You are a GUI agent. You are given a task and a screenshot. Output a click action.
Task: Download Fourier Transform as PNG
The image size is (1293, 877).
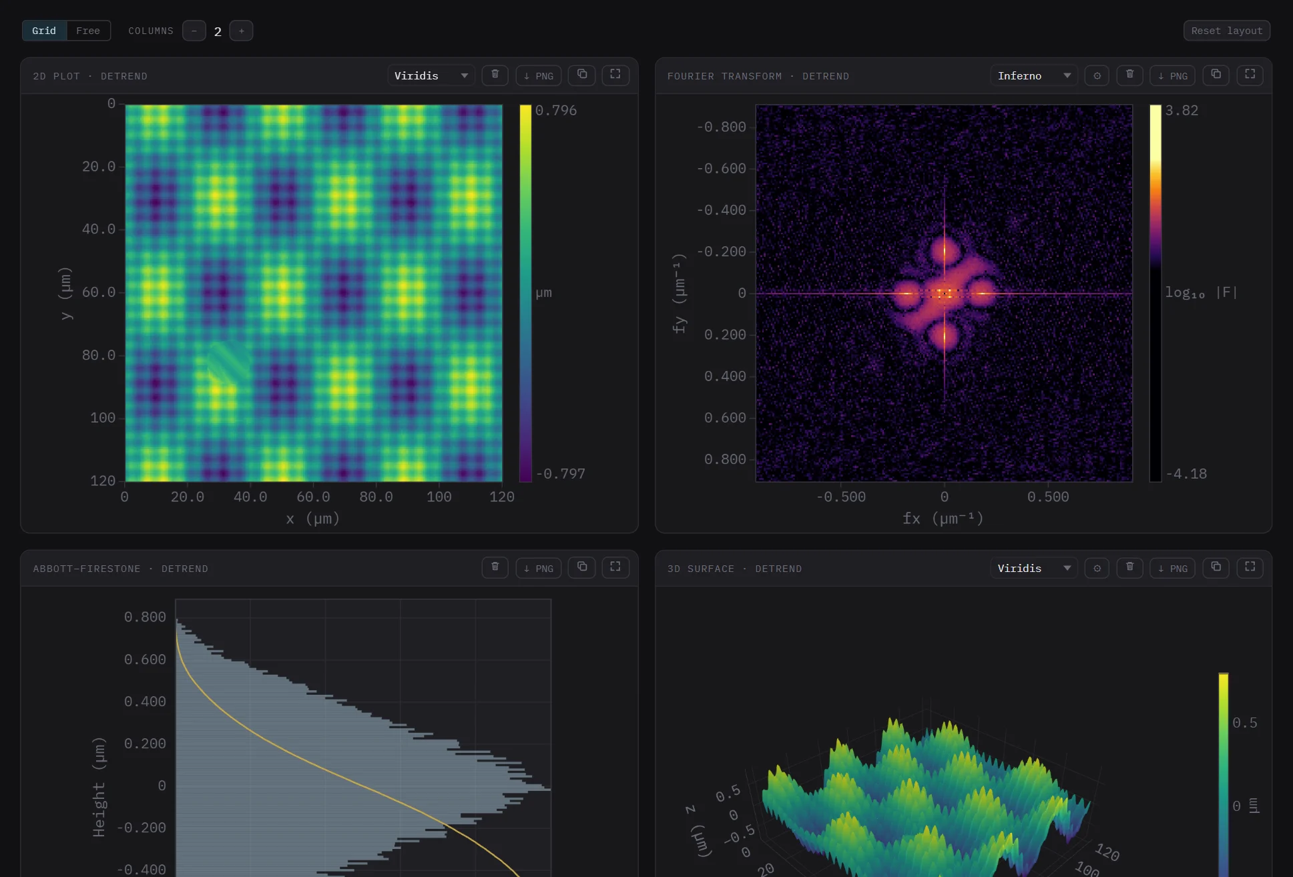tap(1172, 75)
